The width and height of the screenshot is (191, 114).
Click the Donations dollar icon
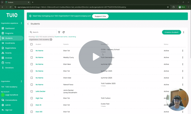coord(3,68)
